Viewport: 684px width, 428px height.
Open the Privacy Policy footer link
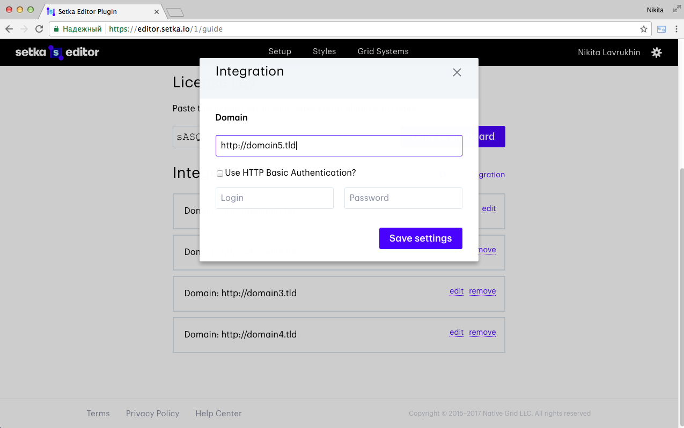tap(152, 414)
